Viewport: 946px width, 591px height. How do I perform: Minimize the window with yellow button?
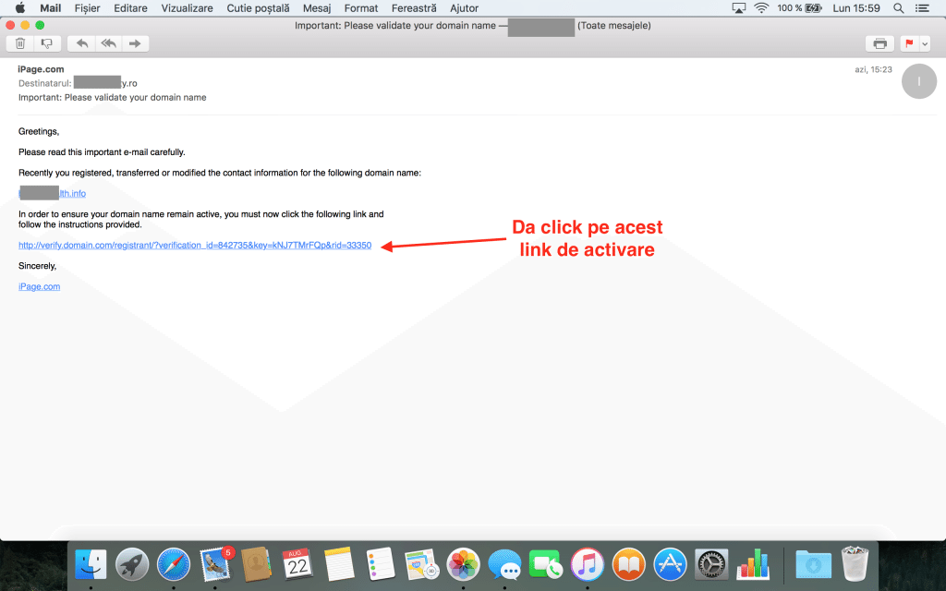point(25,25)
